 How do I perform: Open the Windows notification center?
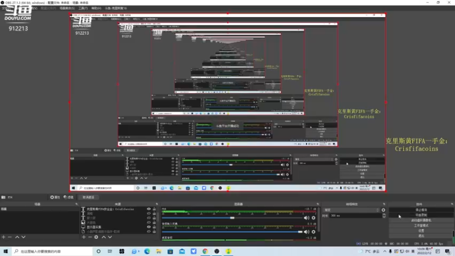click(448, 251)
